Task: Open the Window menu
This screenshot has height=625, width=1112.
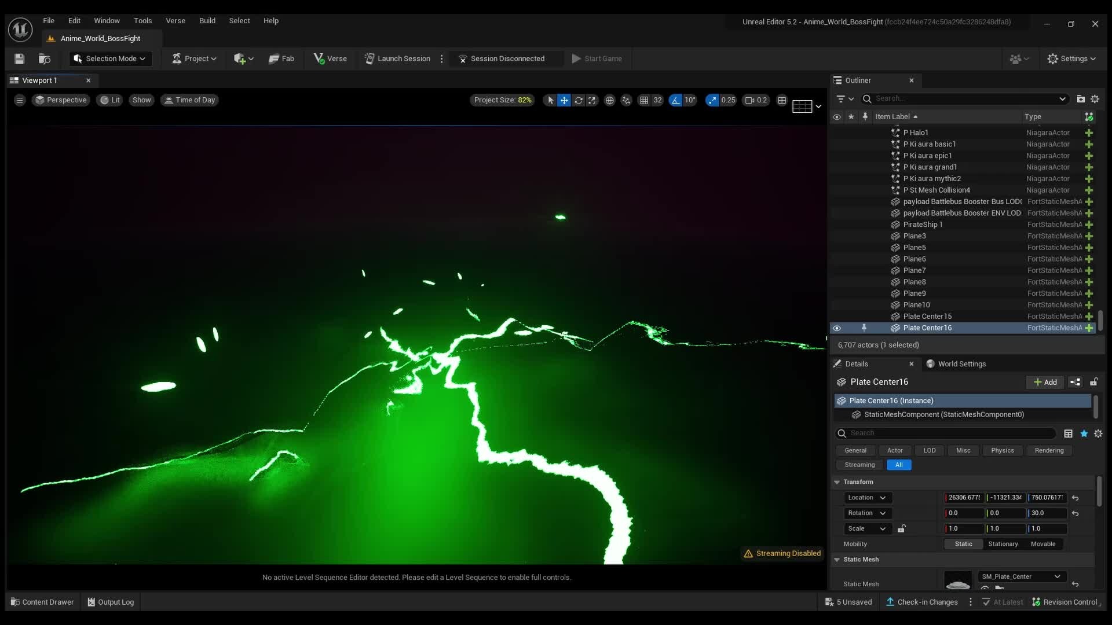Action: [107, 20]
